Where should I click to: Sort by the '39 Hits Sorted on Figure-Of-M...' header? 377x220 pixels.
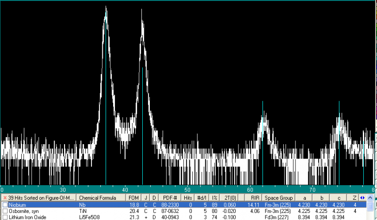click(39, 198)
